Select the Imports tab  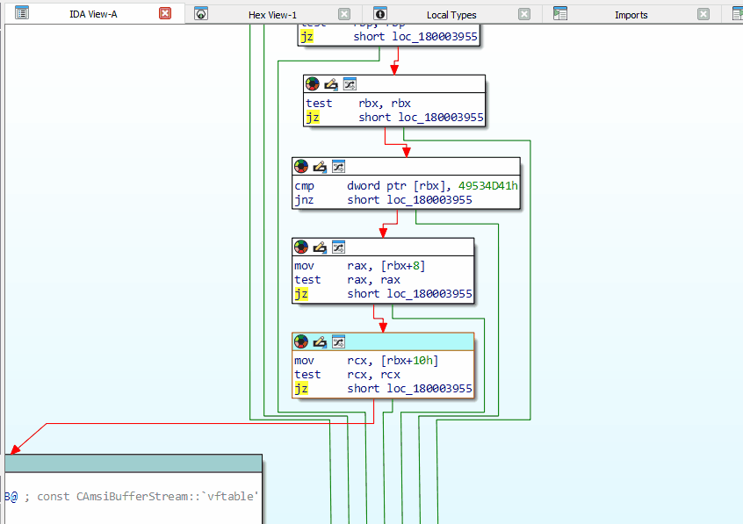(x=631, y=15)
